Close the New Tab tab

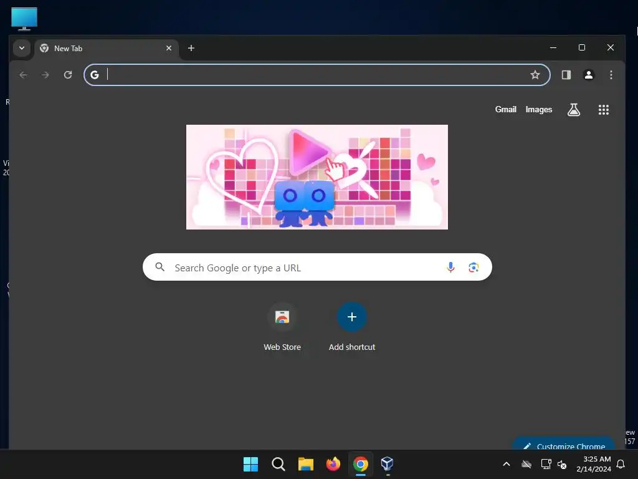[169, 48]
